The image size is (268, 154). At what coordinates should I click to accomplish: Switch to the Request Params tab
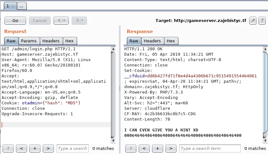coord(29,41)
